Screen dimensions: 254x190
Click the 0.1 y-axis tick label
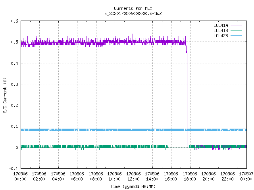(x=14, y=126)
